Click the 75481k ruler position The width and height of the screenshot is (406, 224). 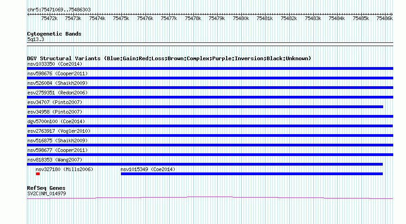click(265, 18)
